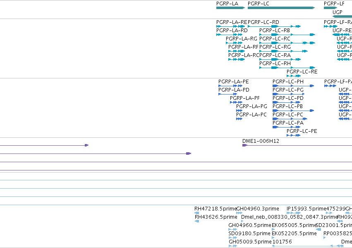Select transcript PGRP-LC-RG
The image size is (352, 248).
(x=275, y=47)
